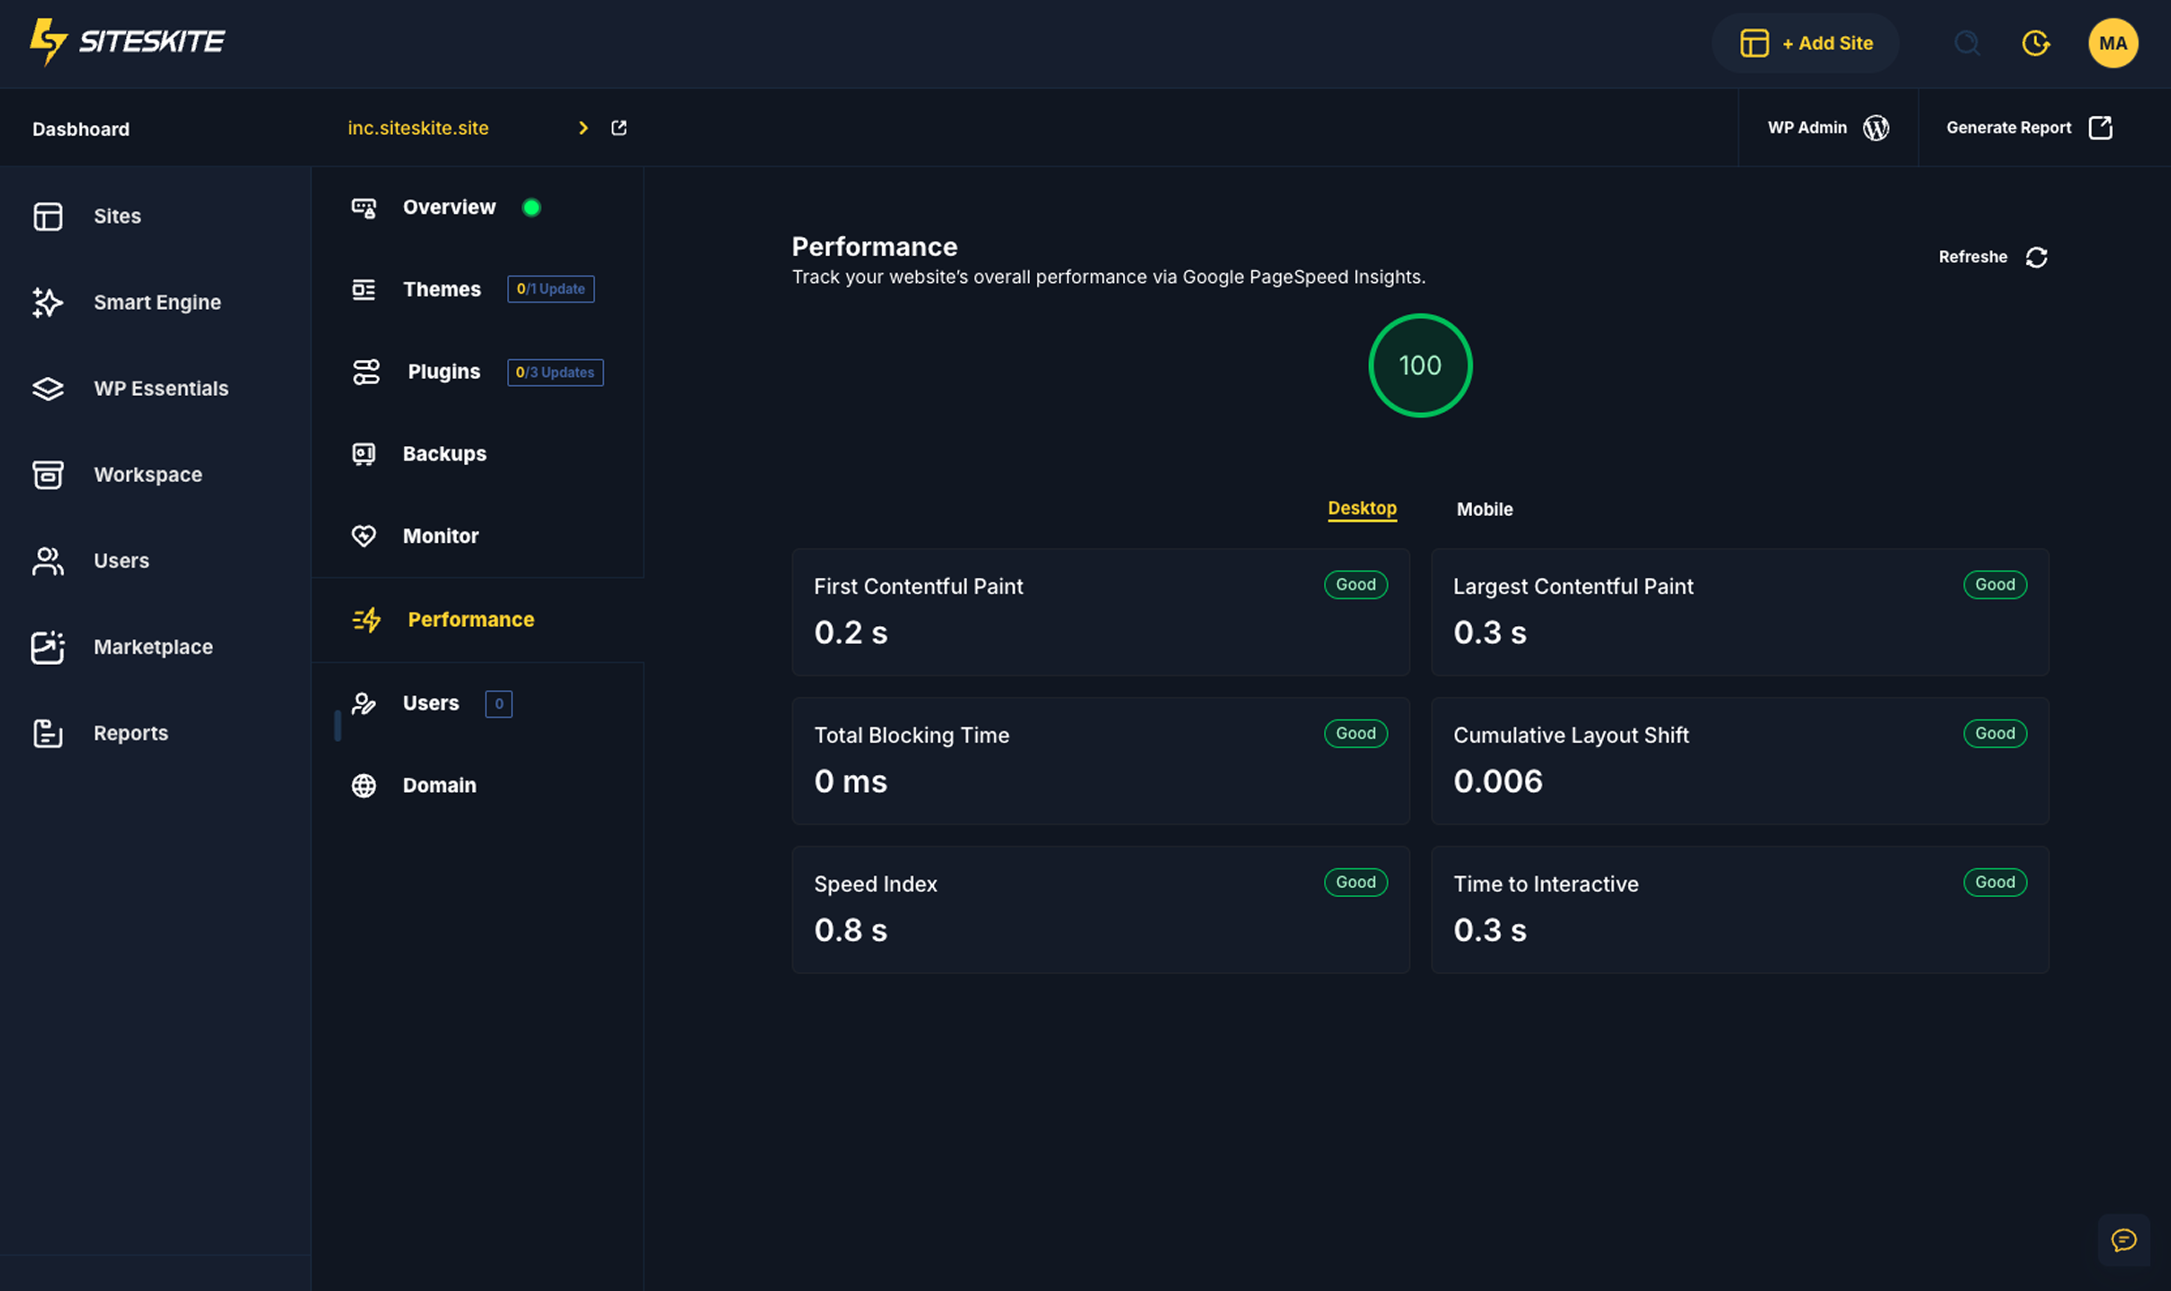
Task: Expand the inc.siteskite.site breadcrumb chevron
Action: click(x=583, y=127)
